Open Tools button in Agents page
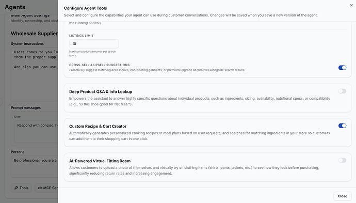This screenshot has height=203, width=356. (x=21, y=188)
